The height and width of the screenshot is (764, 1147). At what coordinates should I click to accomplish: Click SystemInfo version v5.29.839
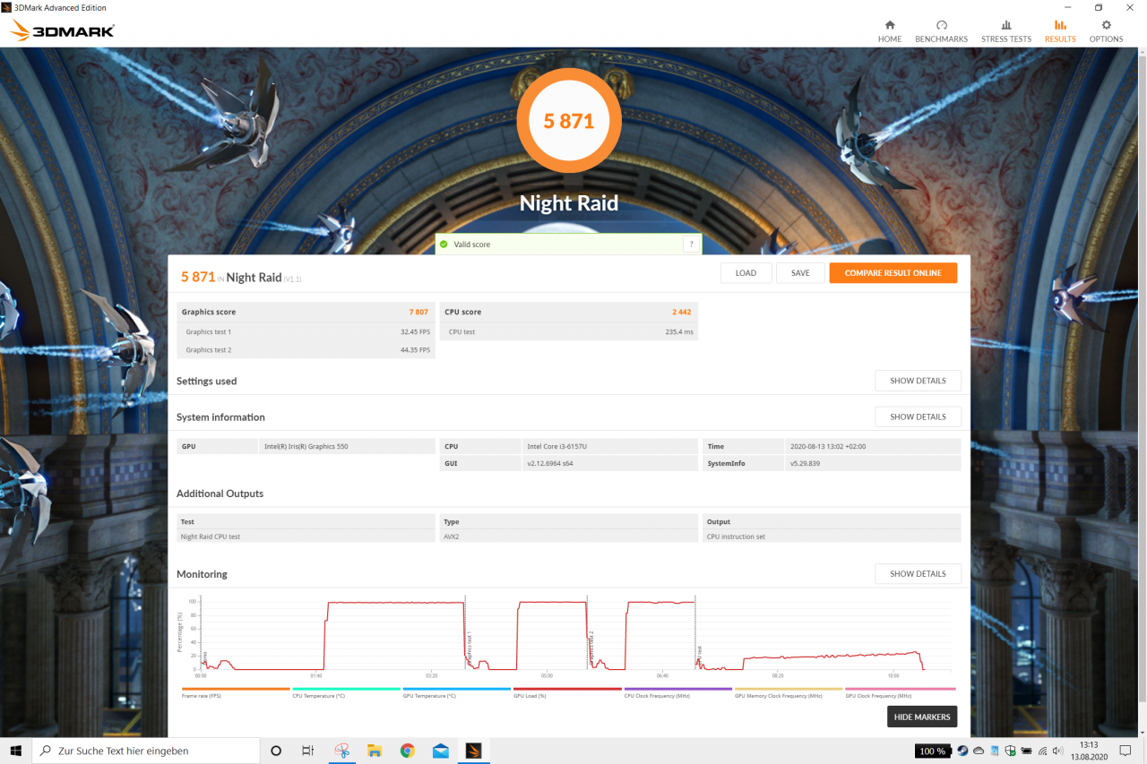pos(805,464)
